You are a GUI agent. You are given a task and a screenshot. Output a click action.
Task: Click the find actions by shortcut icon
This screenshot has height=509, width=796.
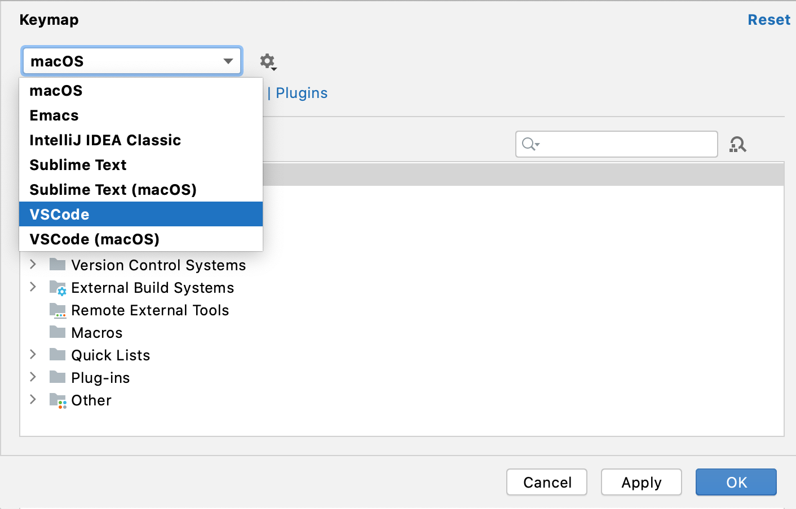tap(738, 144)
